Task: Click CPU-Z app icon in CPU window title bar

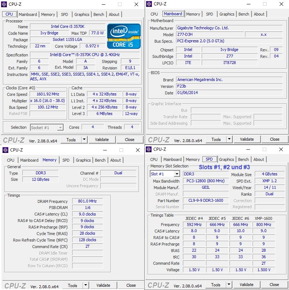Action: [4, 4]
